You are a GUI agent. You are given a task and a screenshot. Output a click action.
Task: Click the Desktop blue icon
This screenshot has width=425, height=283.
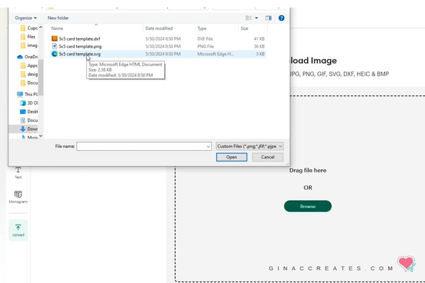pos(23,112)
